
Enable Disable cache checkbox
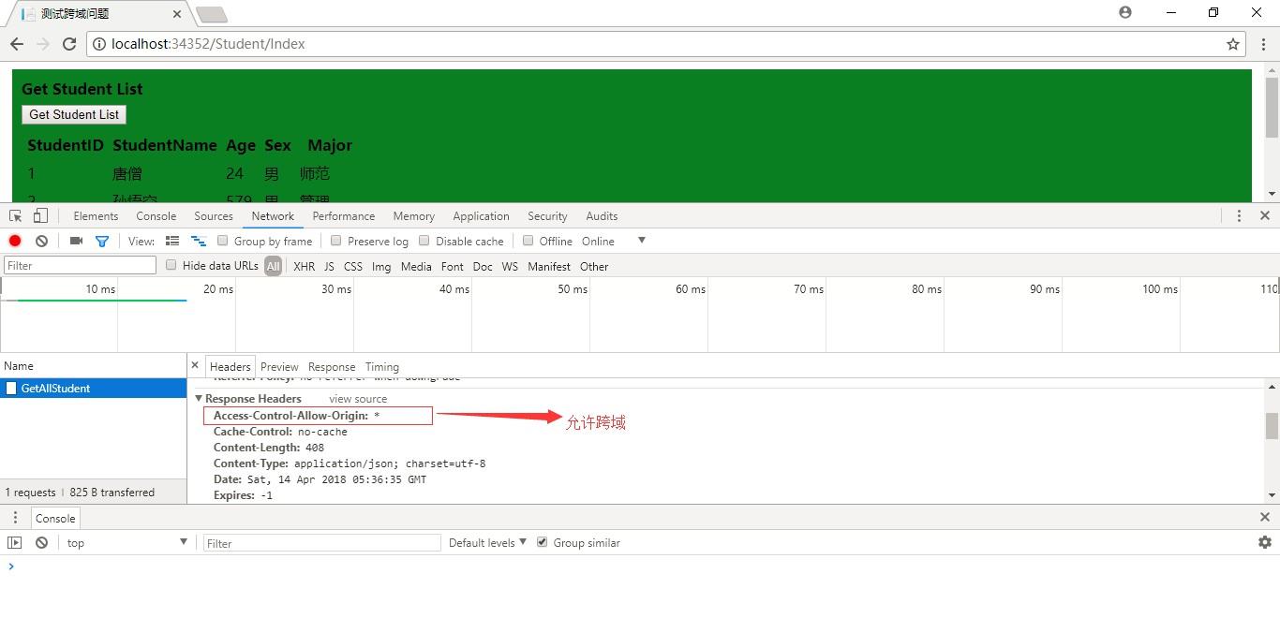[424, 241]
